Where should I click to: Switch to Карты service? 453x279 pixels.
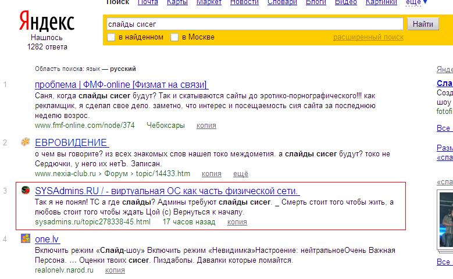point(177,2)
